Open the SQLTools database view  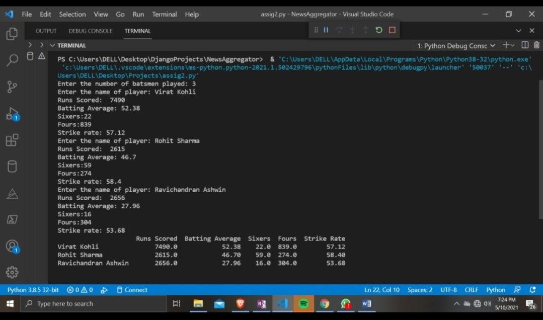(x=12, y=166)
